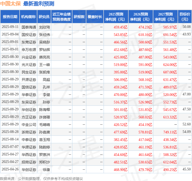The image size is (192, 181).
Task: Select the 华源证券 institution cell
Action: click(x=29, y=147)
